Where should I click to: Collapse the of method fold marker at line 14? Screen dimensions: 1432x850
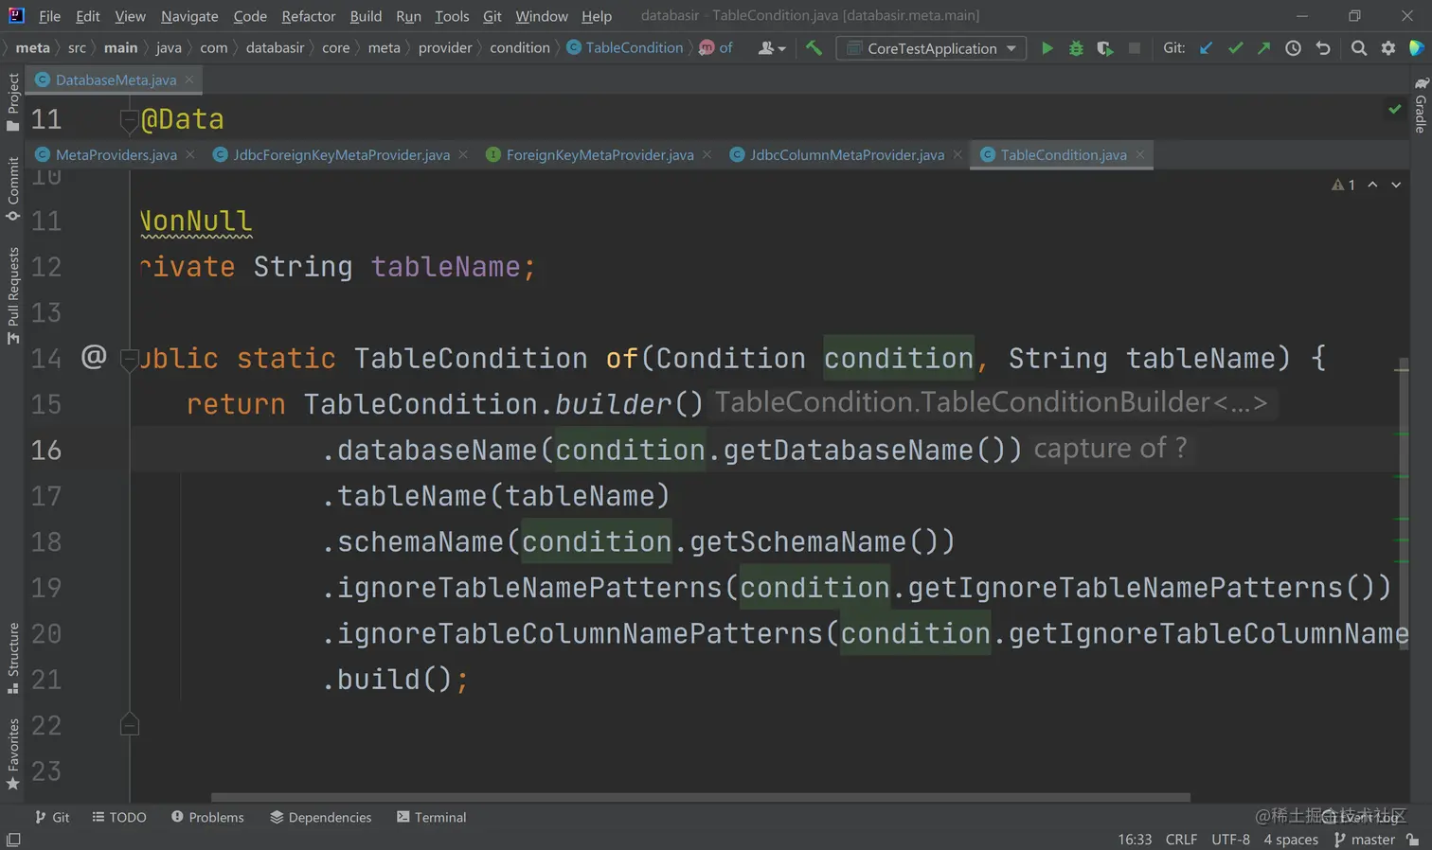pos(130,358)
